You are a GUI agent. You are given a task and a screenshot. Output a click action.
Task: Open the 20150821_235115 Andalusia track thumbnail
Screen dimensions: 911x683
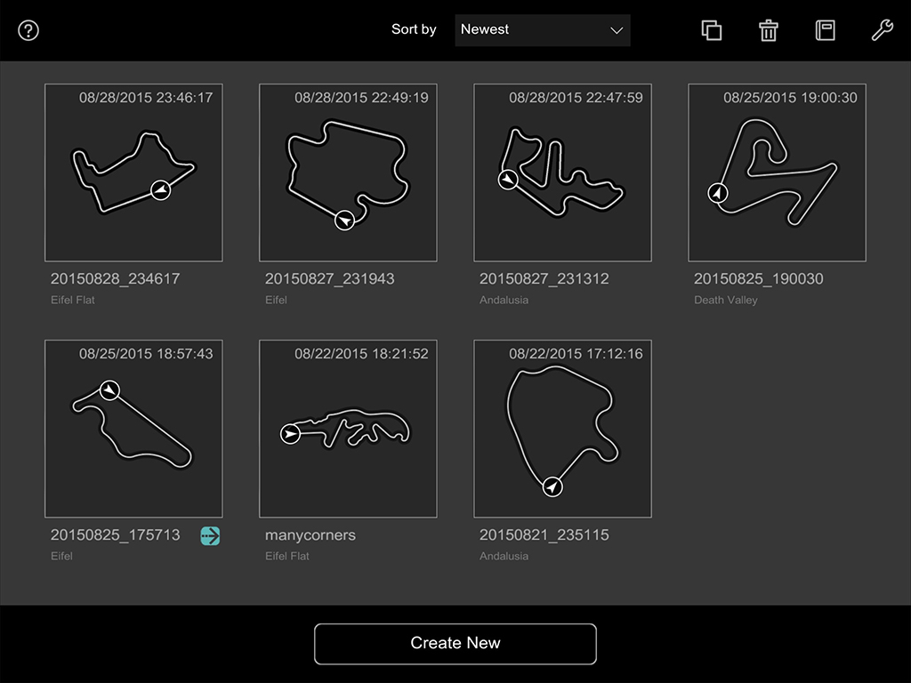click(562, 429)
